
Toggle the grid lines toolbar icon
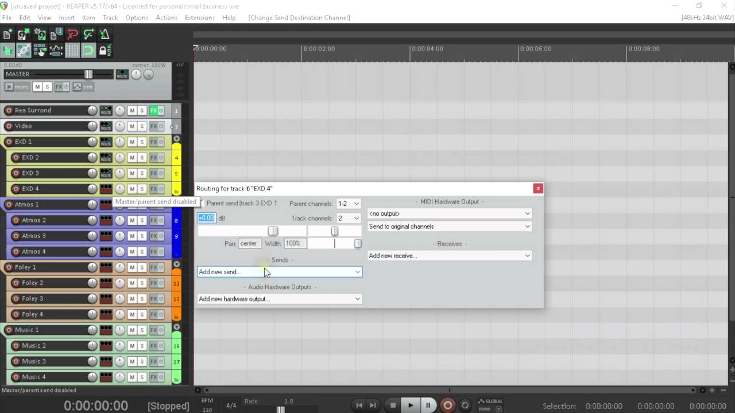click(x=72, y=50)
